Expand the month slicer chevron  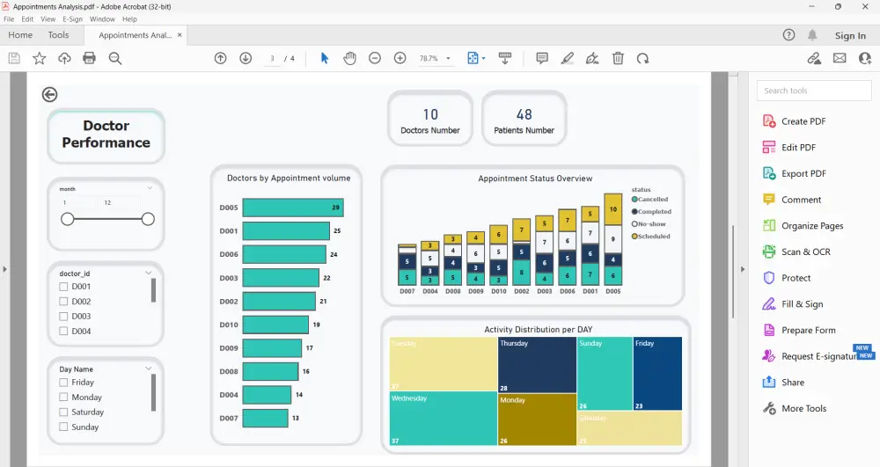point(150,188)
